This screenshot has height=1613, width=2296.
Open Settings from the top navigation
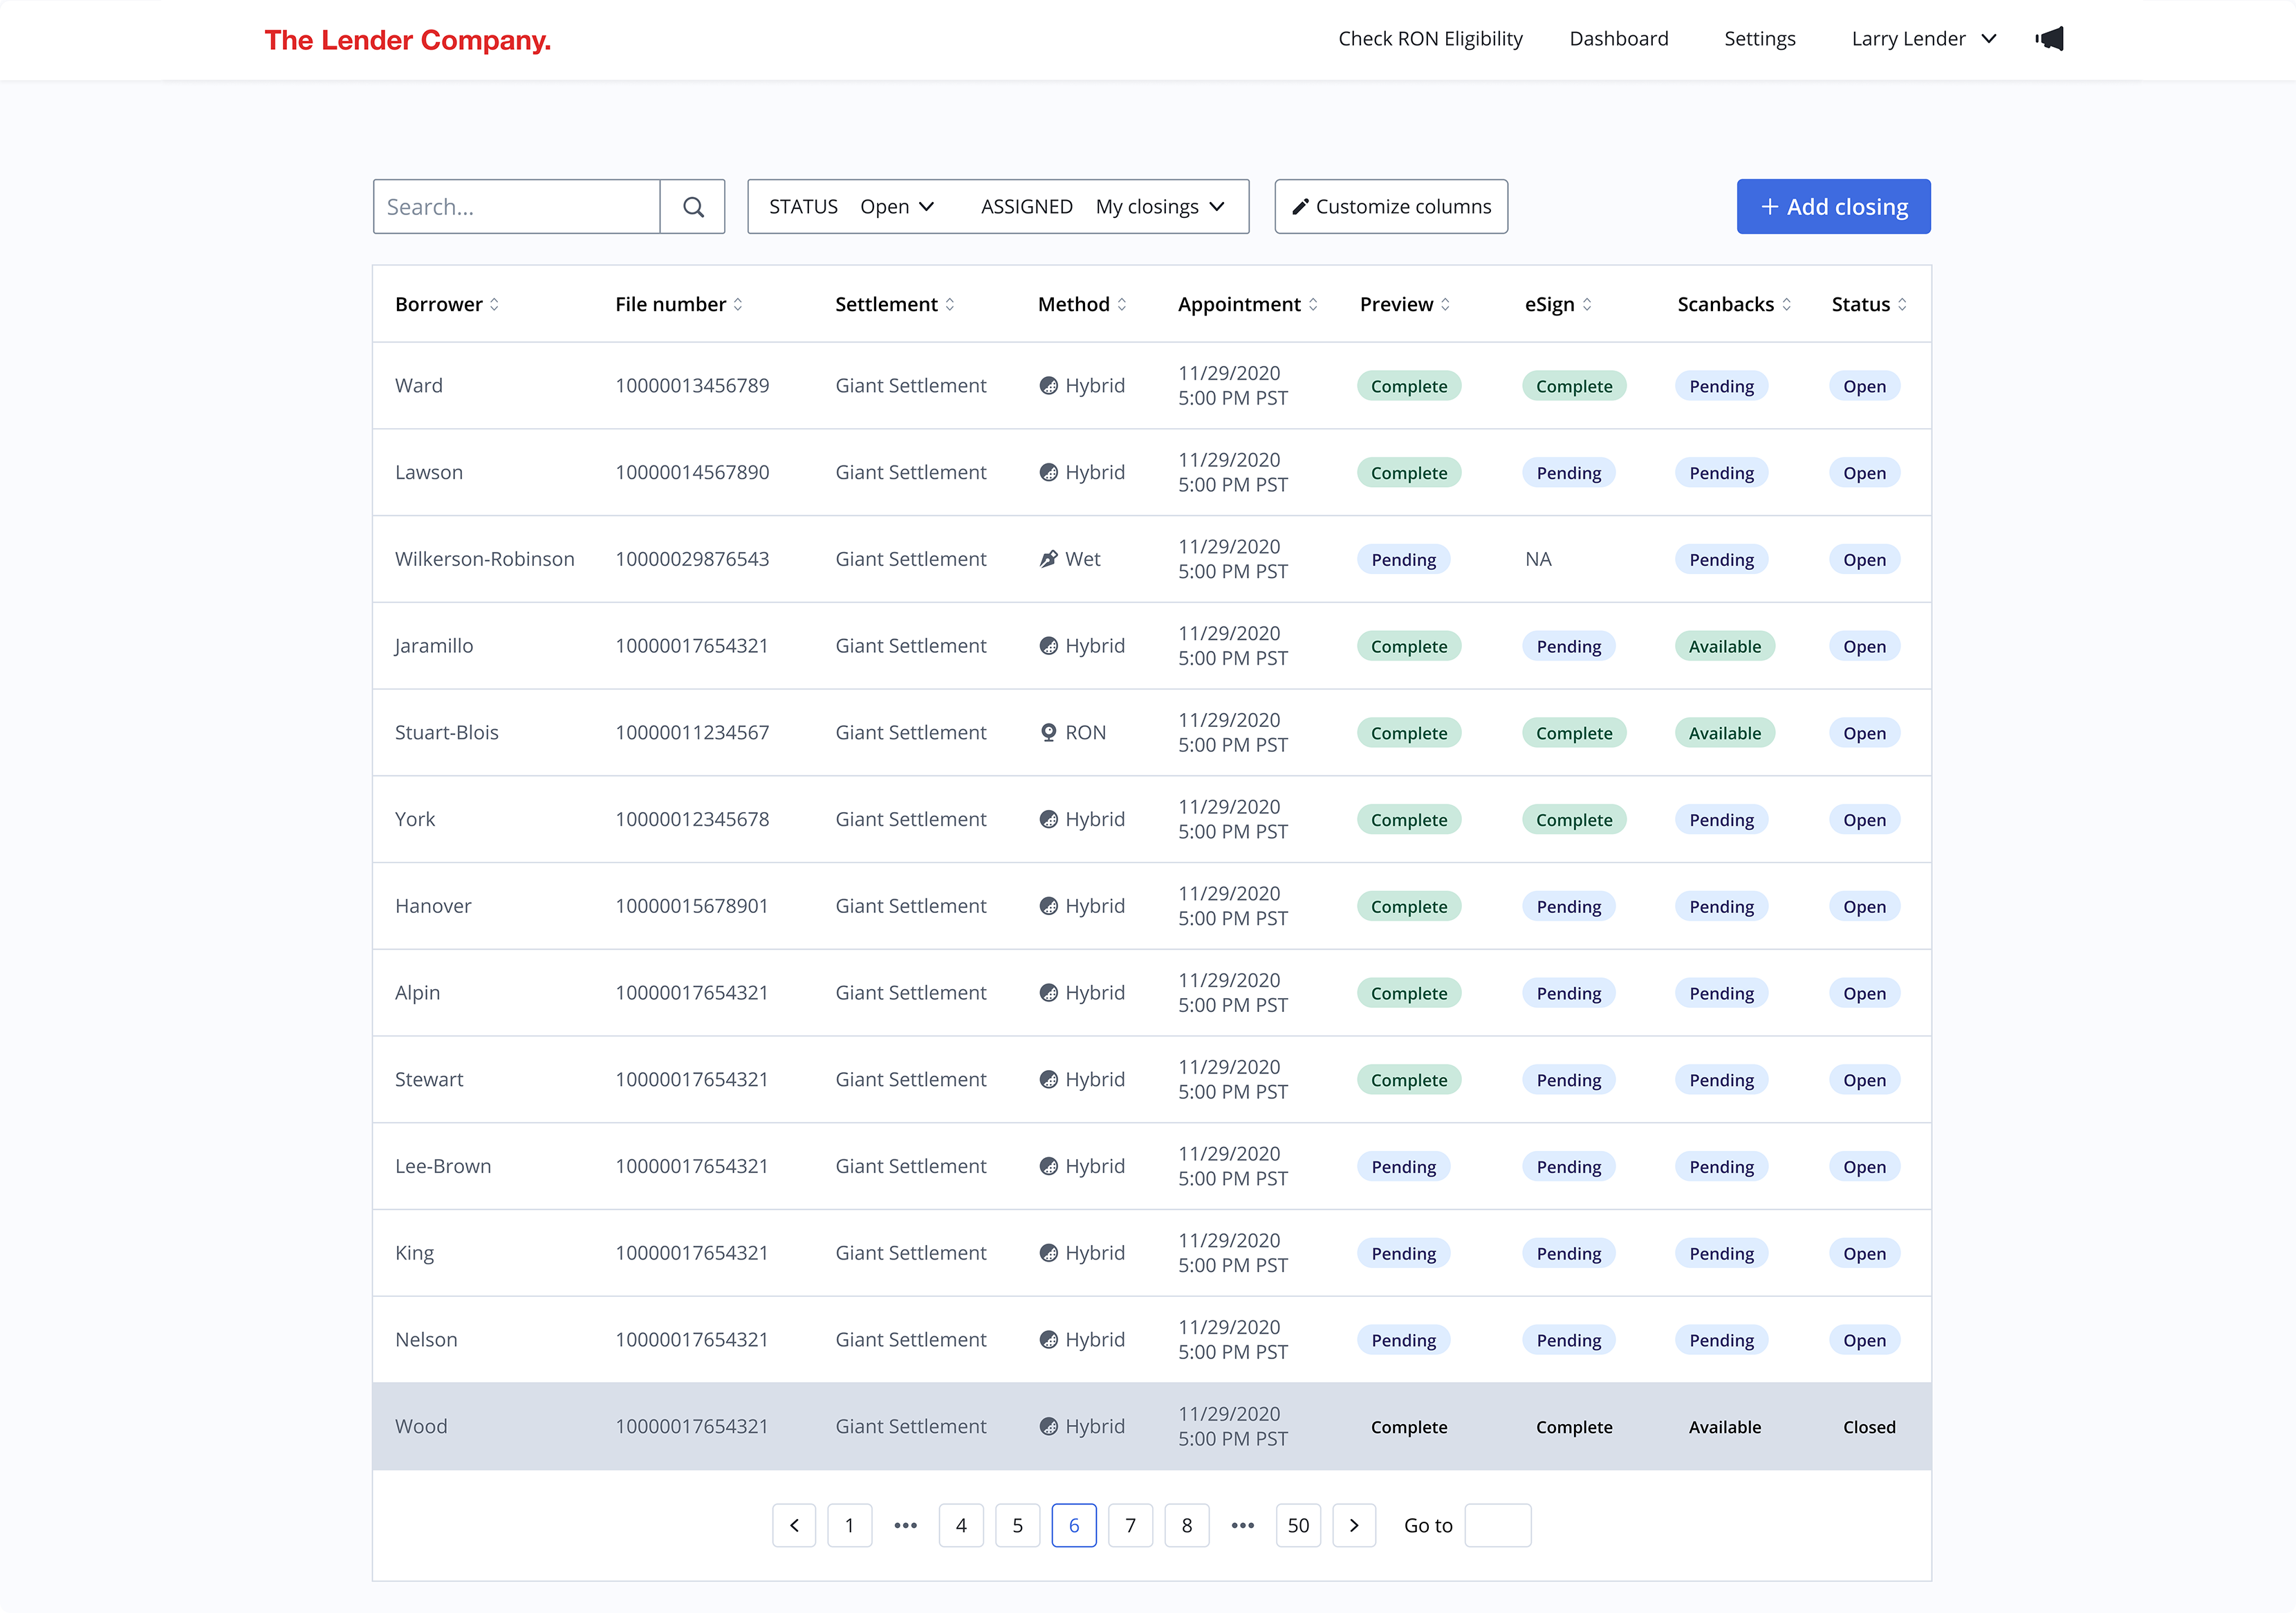[1759, 39]
